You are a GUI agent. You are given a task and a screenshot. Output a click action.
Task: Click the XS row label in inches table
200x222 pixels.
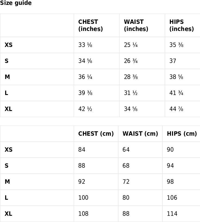(x=8, y=45)
